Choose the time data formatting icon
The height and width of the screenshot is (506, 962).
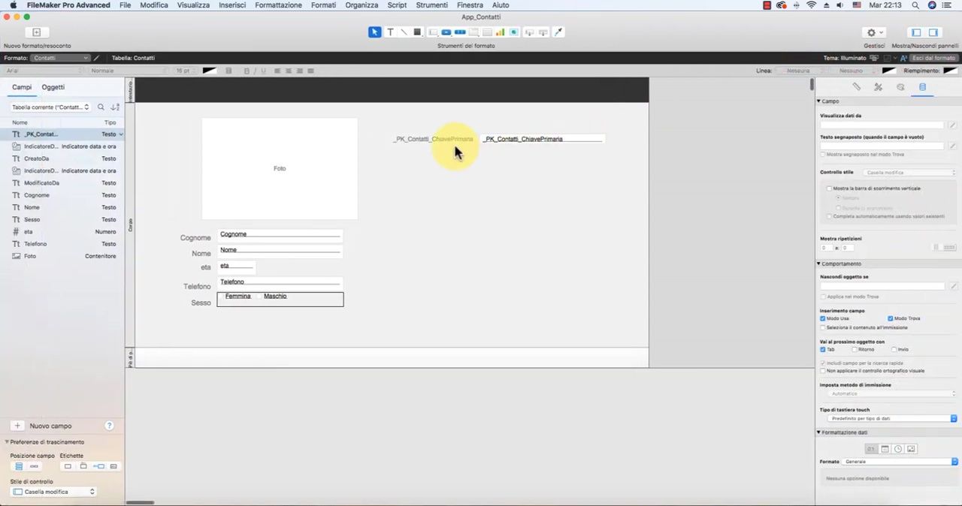pos(898,449)
